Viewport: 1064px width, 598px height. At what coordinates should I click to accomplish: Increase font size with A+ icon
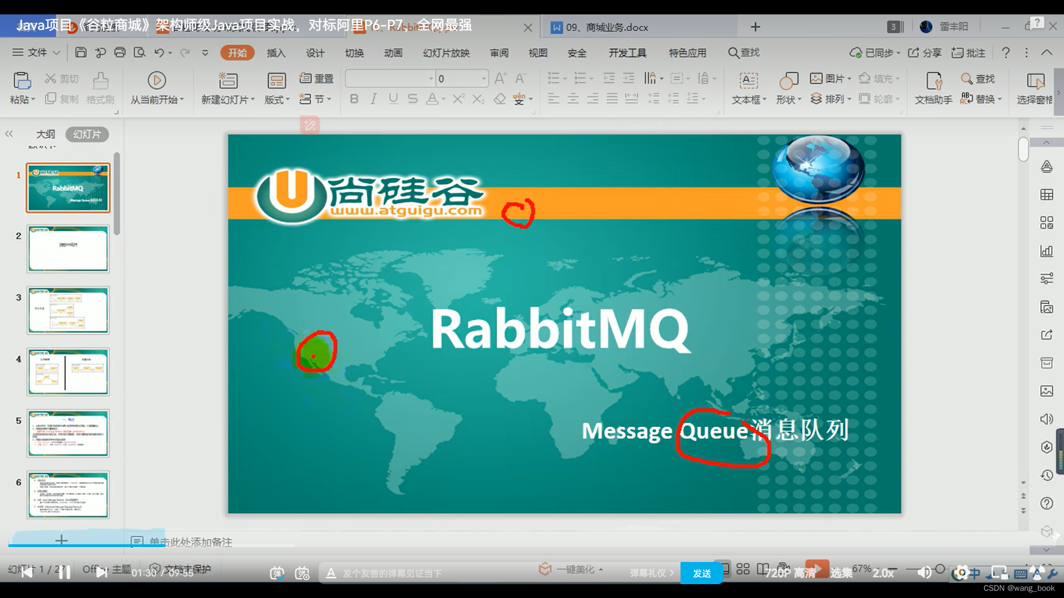coord(500,79)
